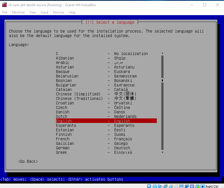This screenshot has width=224, height=188.
Task: Select the Belarusian language row
Action: (x=106, y=76)
